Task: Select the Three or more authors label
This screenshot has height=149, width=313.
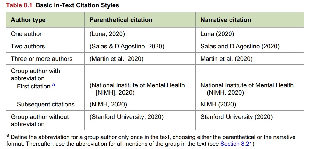Action: 41,59
